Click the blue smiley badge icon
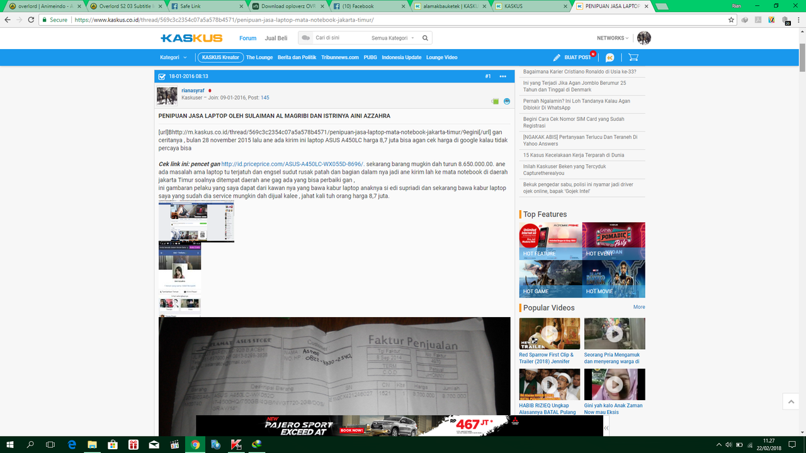The width and height of the screenshot is (806, 453). click(507, 101)
